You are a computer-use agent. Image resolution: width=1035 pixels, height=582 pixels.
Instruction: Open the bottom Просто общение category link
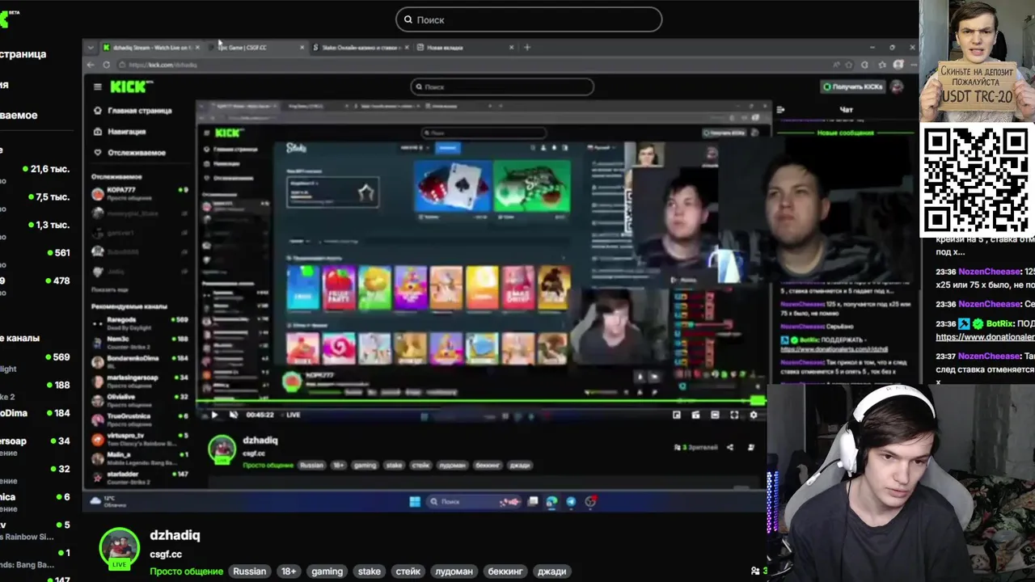tap(186, 571)
